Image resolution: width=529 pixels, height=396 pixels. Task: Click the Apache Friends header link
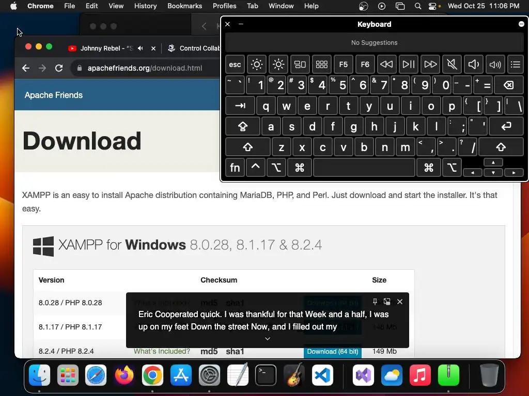pos(54,95)
